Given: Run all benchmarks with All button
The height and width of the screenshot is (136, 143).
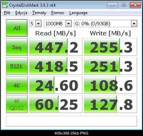Looking at the screenshot, I should 17,28.
